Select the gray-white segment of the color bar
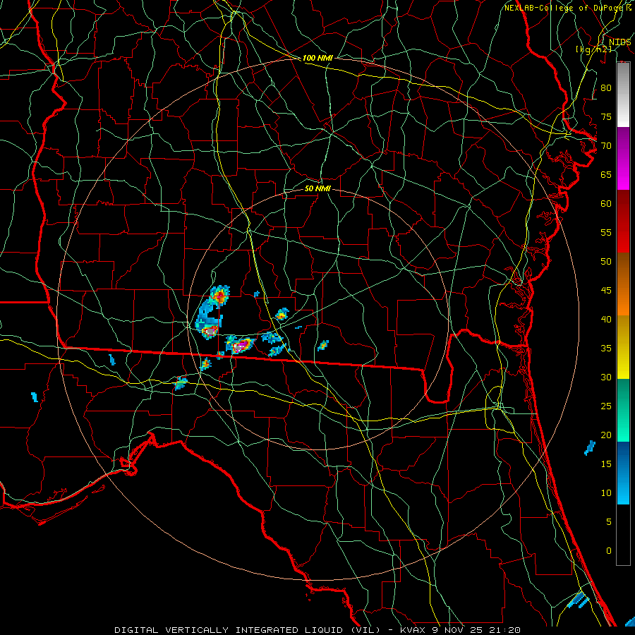This screenshot has height=635, width=635. (623, 95)
